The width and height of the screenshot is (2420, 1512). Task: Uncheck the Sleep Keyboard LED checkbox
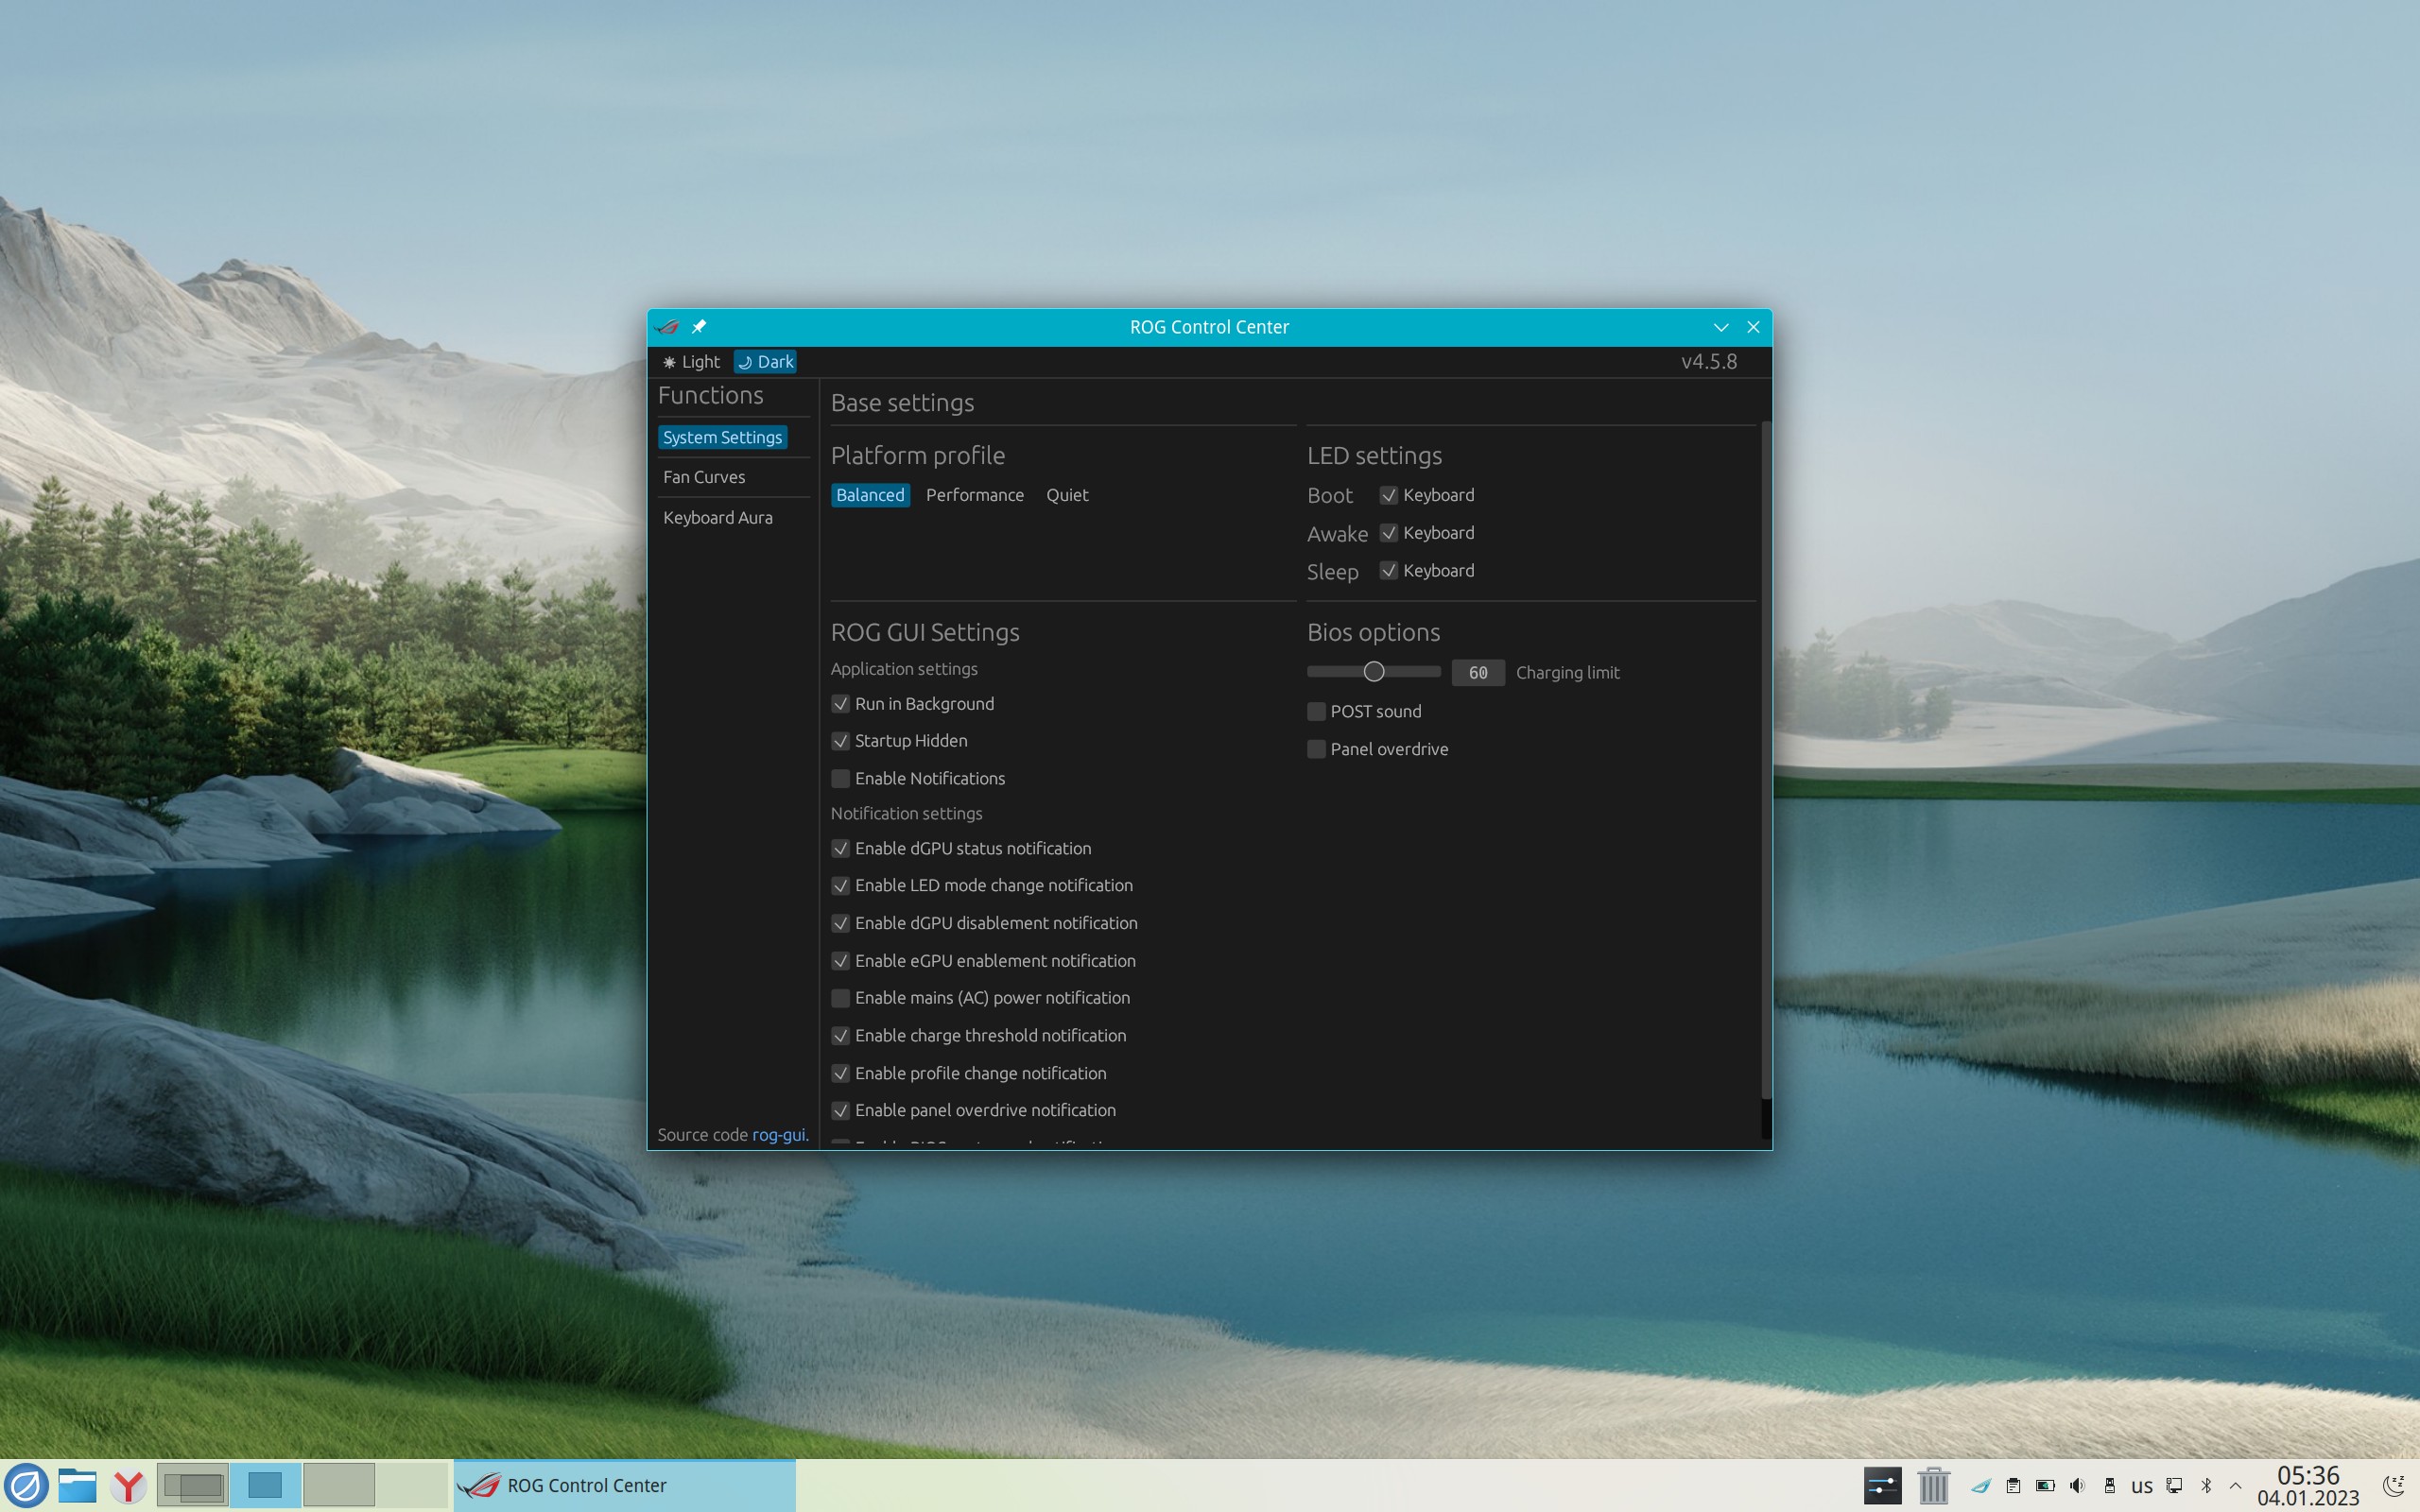coord(1388,571)
